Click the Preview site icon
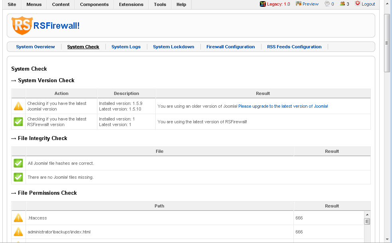 299,4
